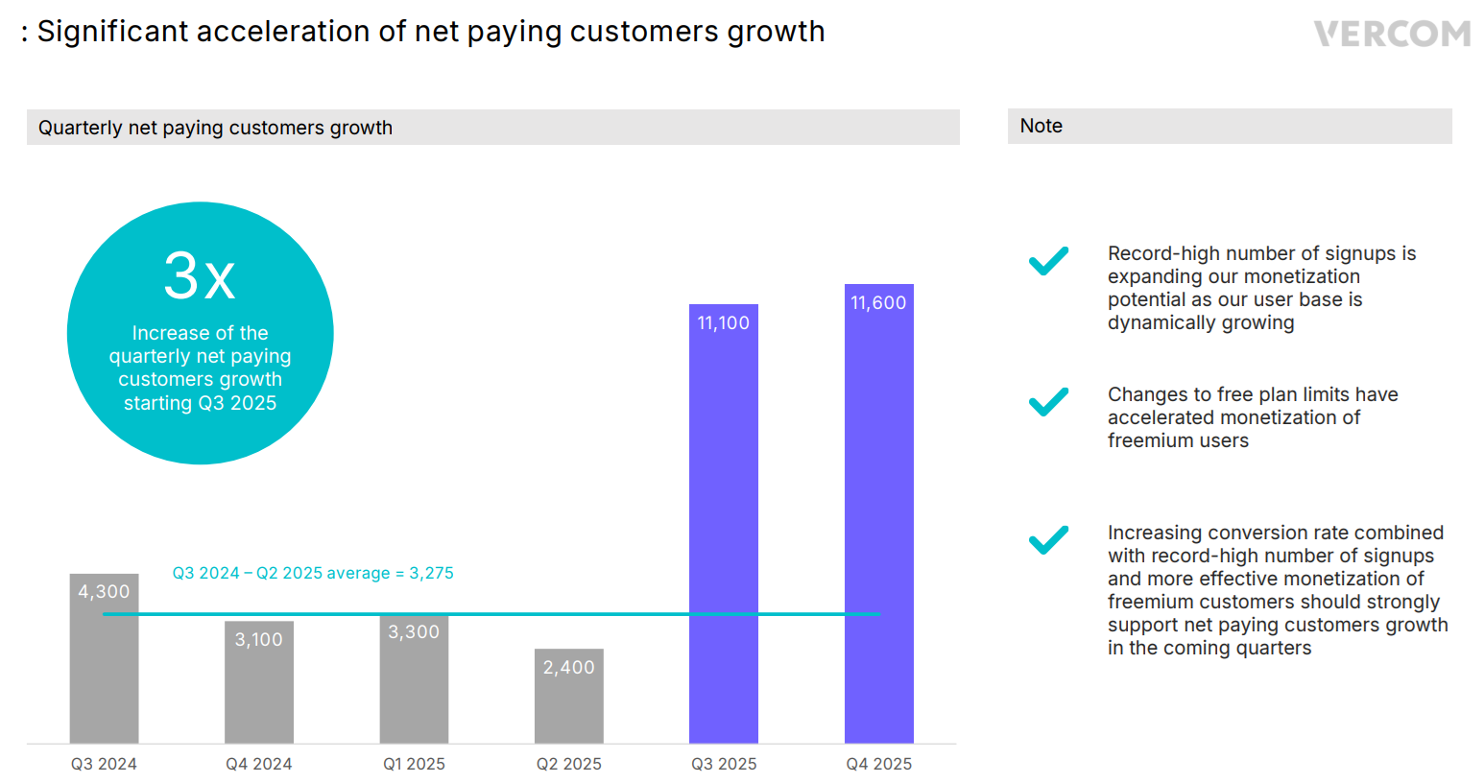Image resolution: width=1484 pixels, height=783 pixels.
Task: Click the "Quarterly net paying customers growth" header
Action: pos(215,128)
